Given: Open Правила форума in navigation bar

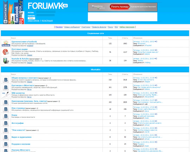Looking at the screenshot, I should click(99, 27).
